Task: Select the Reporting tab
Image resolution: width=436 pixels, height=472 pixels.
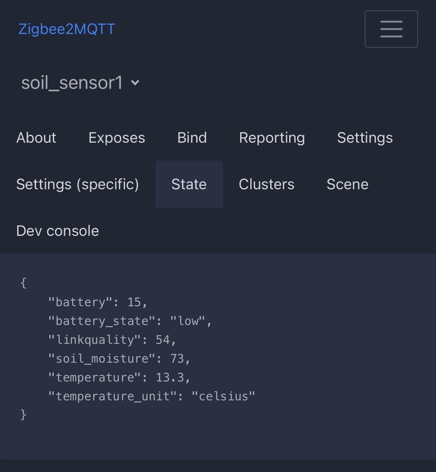Action: click(x=272, y=138)
